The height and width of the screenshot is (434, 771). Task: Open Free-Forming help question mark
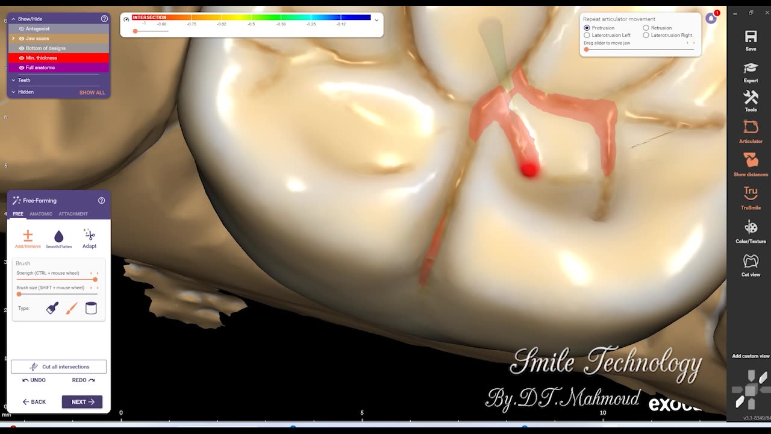[101, 200]
